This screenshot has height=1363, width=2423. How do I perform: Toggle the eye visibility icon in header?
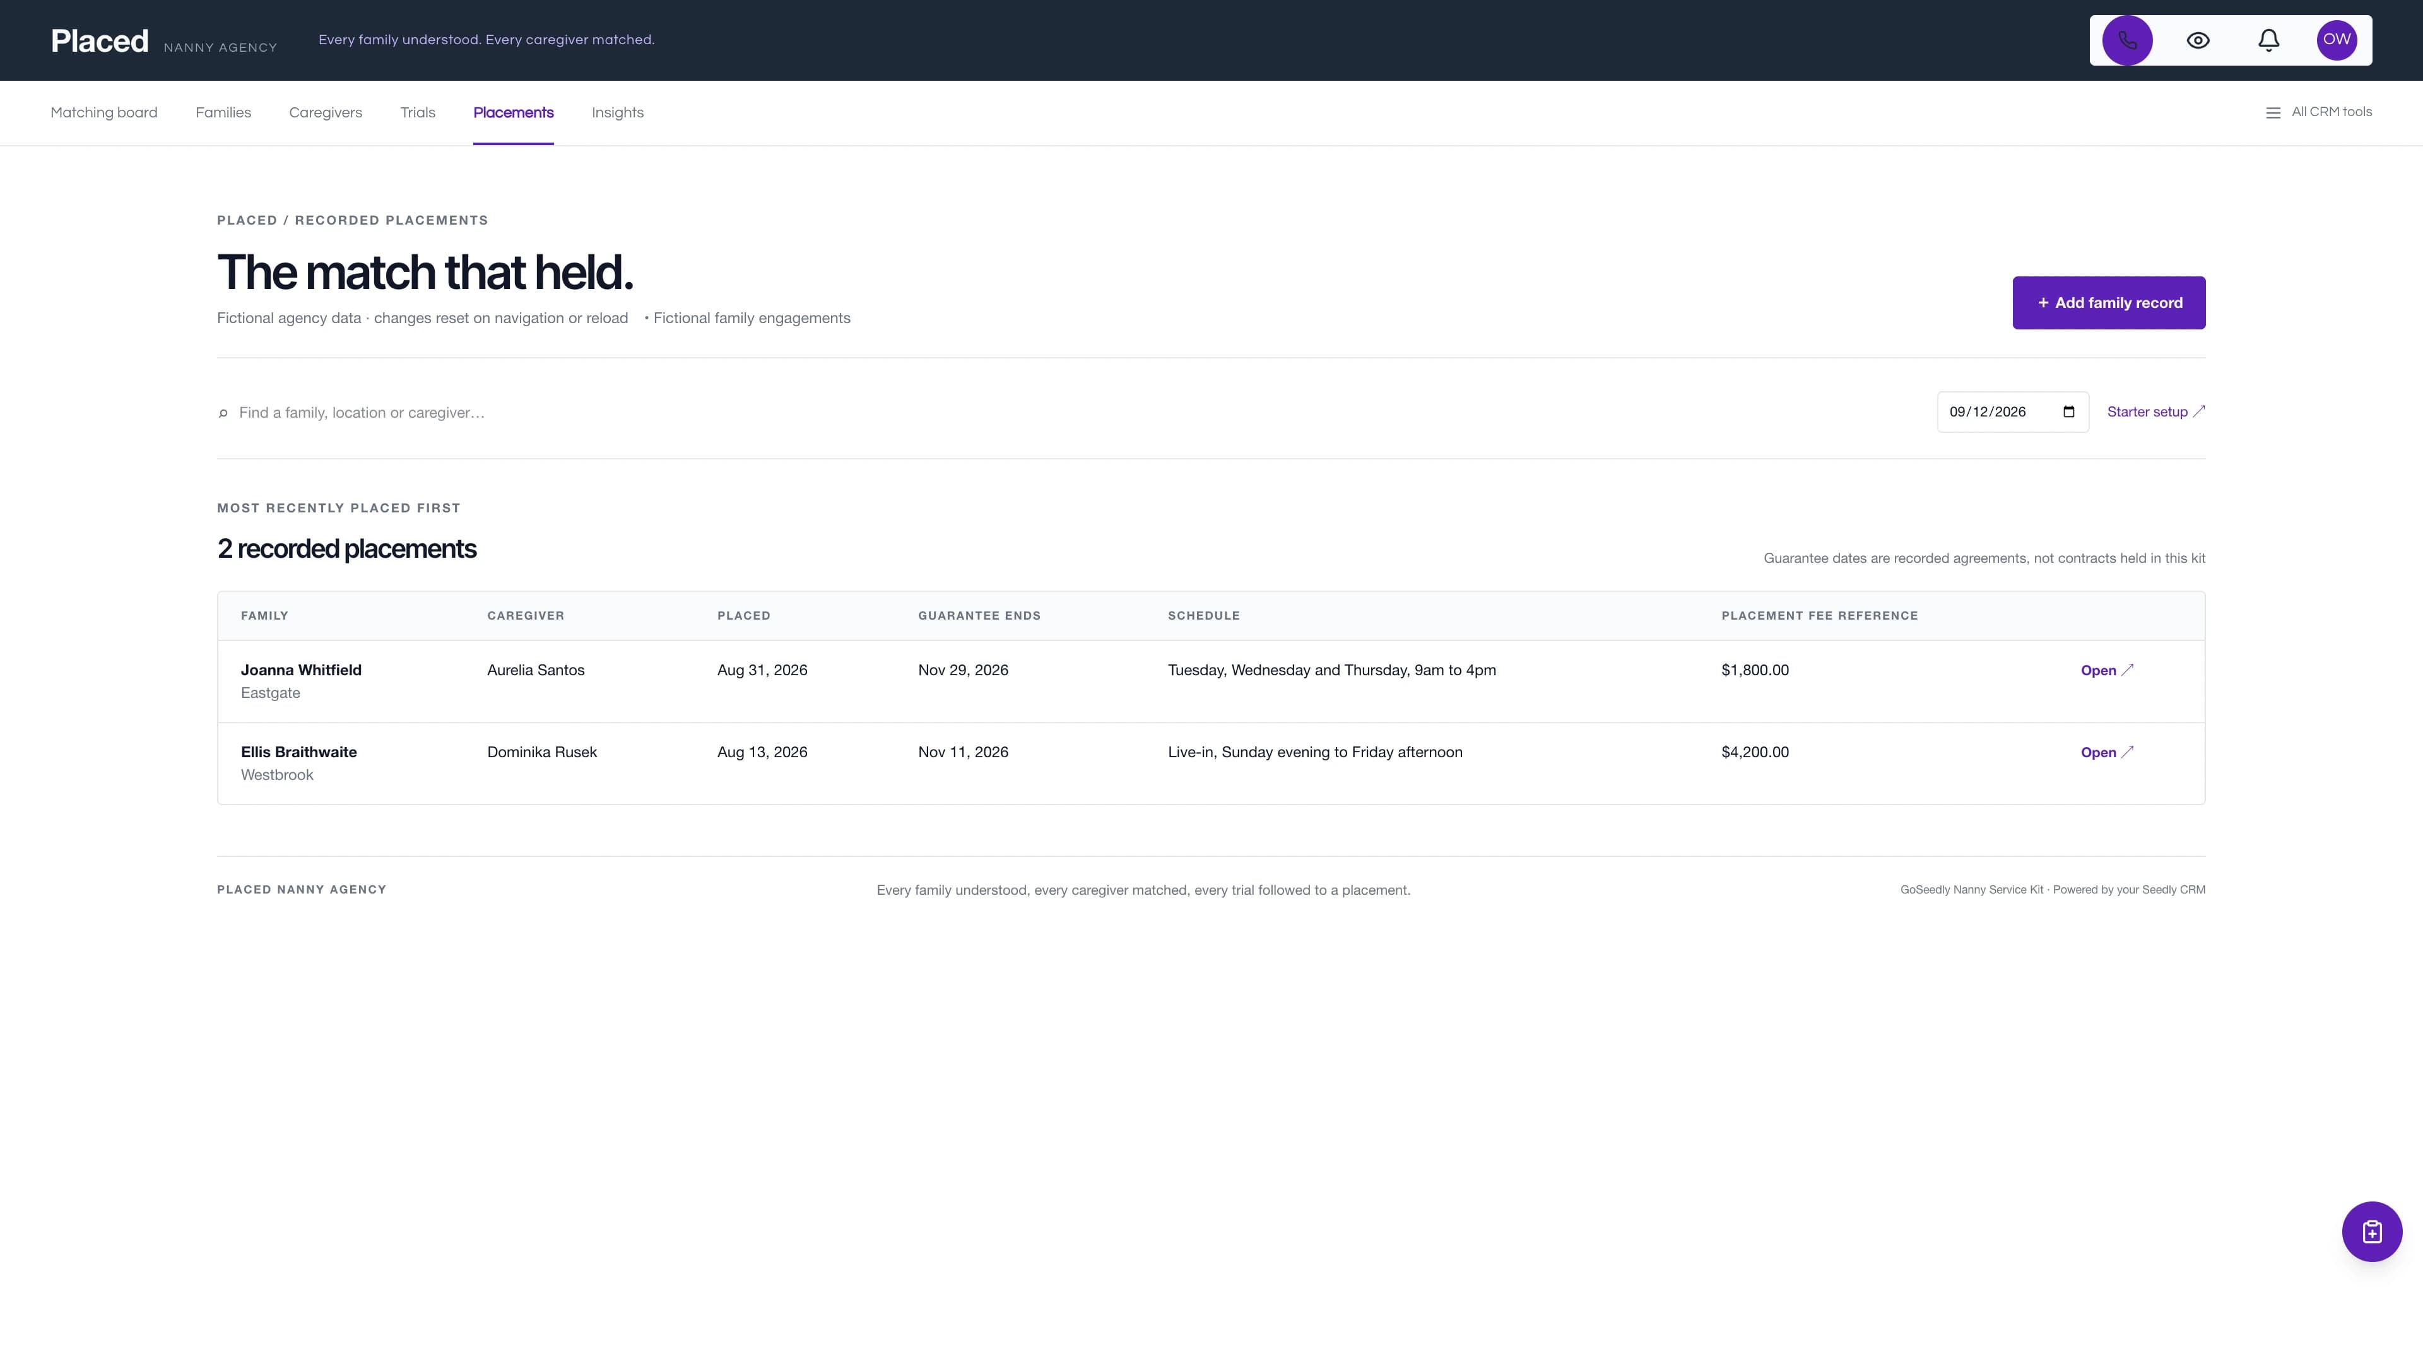coord(2197,40)
